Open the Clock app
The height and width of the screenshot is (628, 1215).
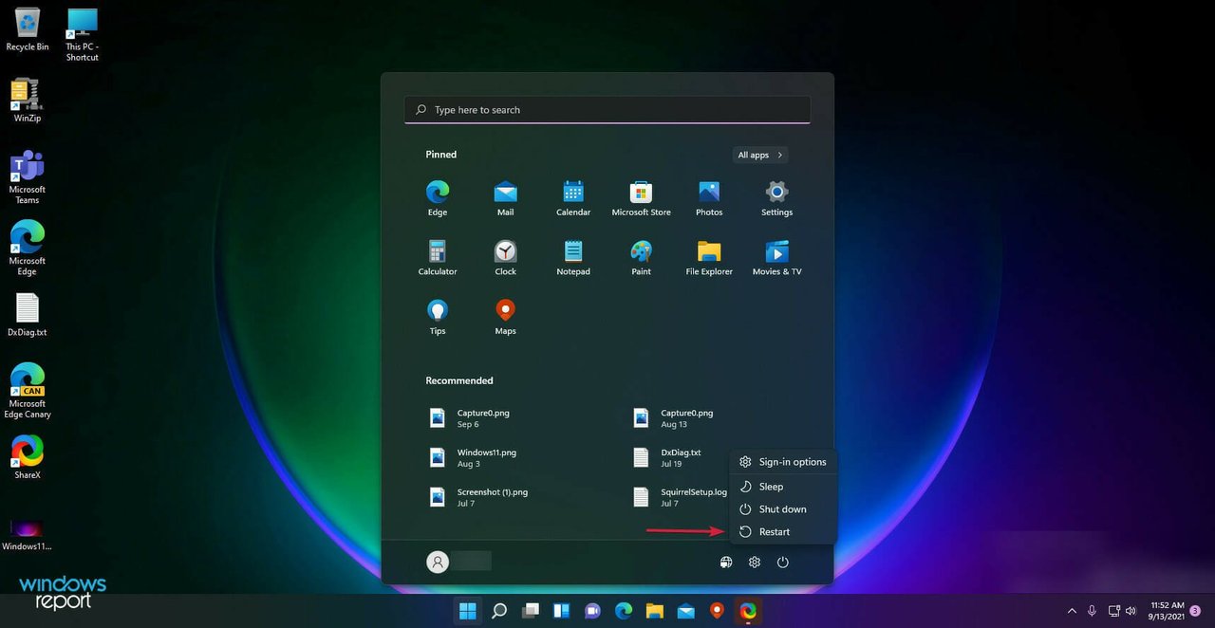(x=505, y=257)
